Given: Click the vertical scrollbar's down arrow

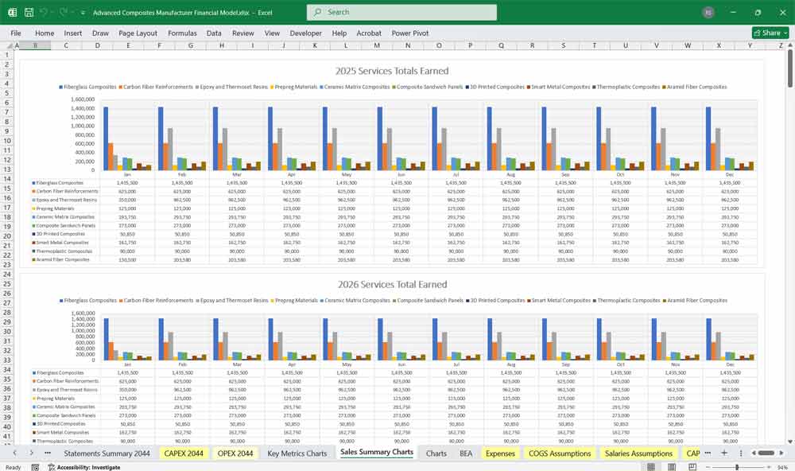Looking at the screenshot, I should coord(789,442).
